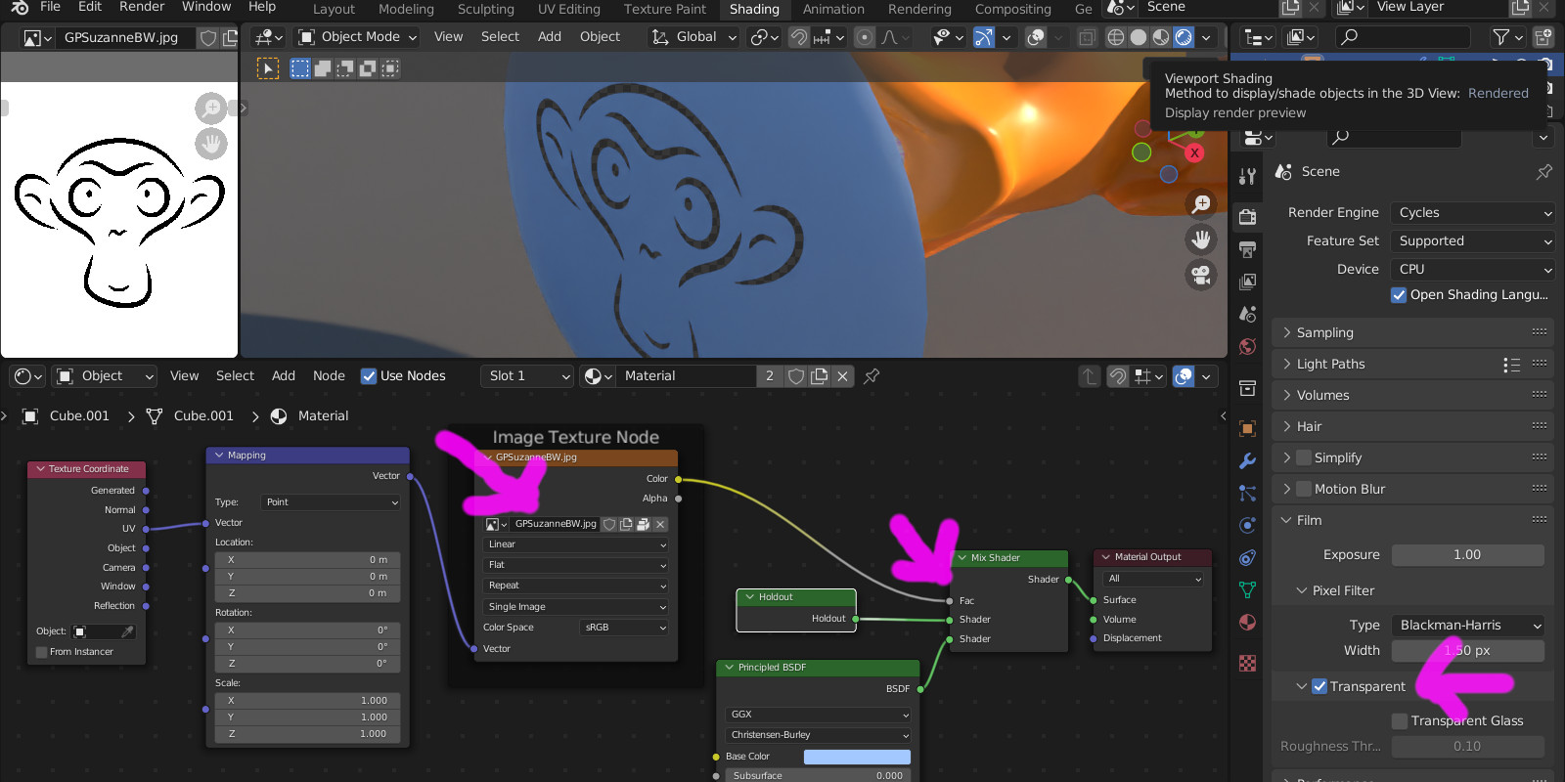This screenshot has width=1565, height=782.
Task: Switch viewport to Wireframe shading mode
Action: click(1116, 37)
